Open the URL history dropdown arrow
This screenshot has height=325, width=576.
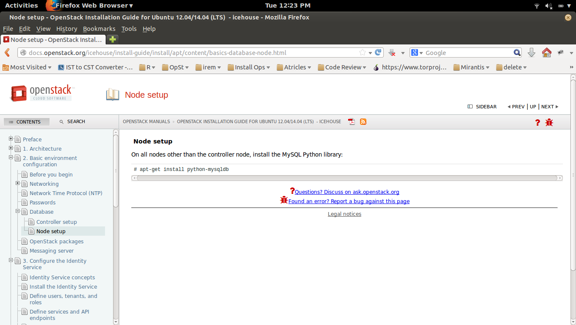[370, 53]
